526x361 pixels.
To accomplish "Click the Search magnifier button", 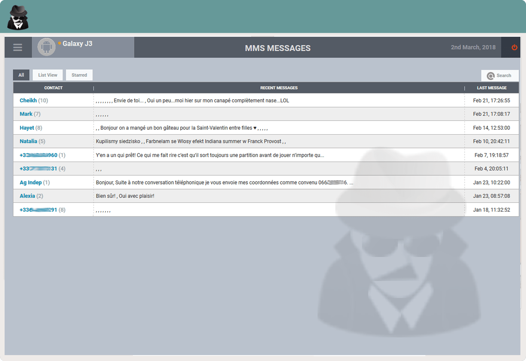I will [x=499, y=75].
